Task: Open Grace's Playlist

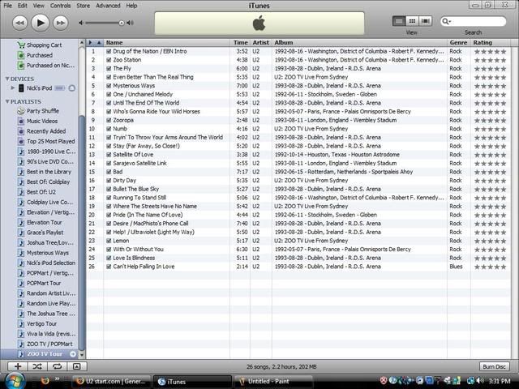Action: tap(41, 233)
